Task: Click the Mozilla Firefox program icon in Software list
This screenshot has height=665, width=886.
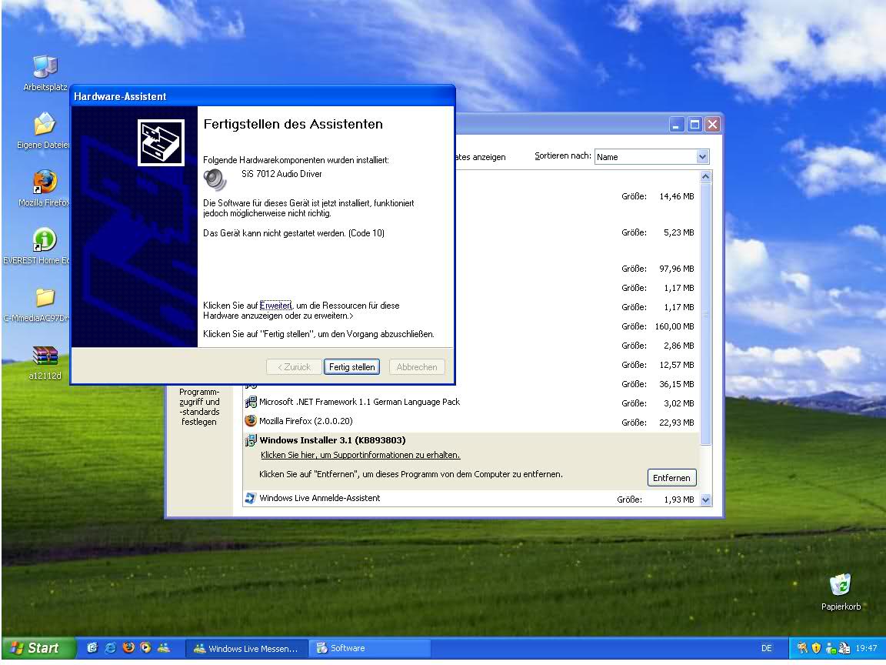Action: coord(250,421)
